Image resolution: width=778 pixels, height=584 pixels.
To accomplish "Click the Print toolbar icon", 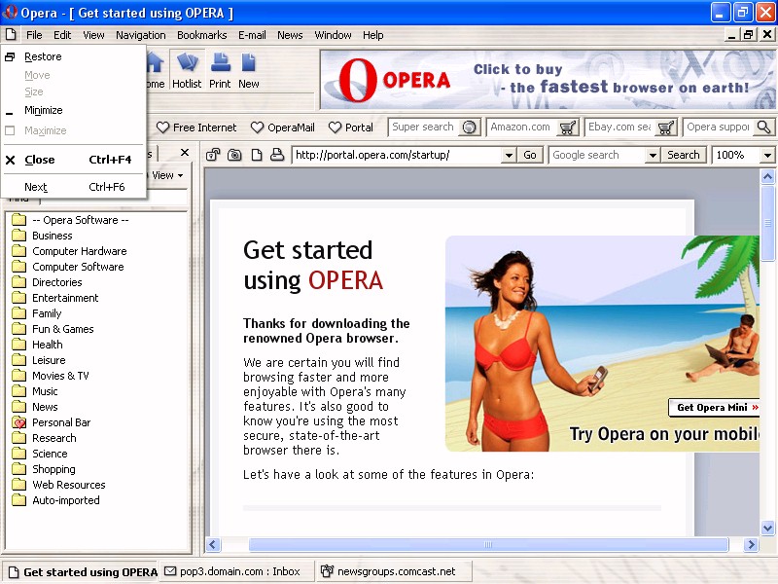I will [220, 70].
